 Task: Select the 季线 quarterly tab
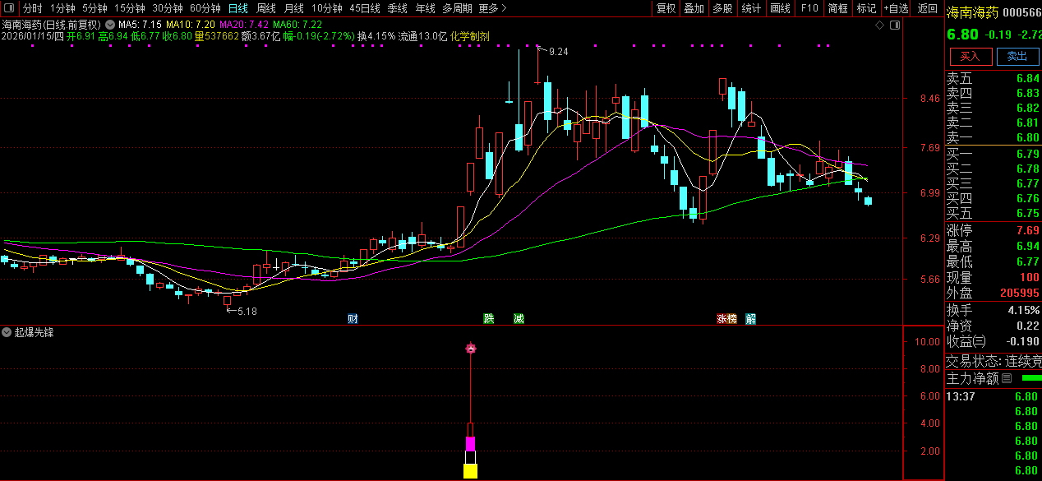398,8
